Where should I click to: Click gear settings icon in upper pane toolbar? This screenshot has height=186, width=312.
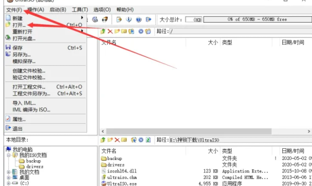(141, 31)
